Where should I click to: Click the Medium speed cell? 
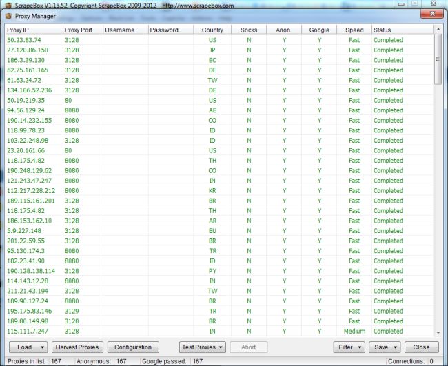pos(354,331)
